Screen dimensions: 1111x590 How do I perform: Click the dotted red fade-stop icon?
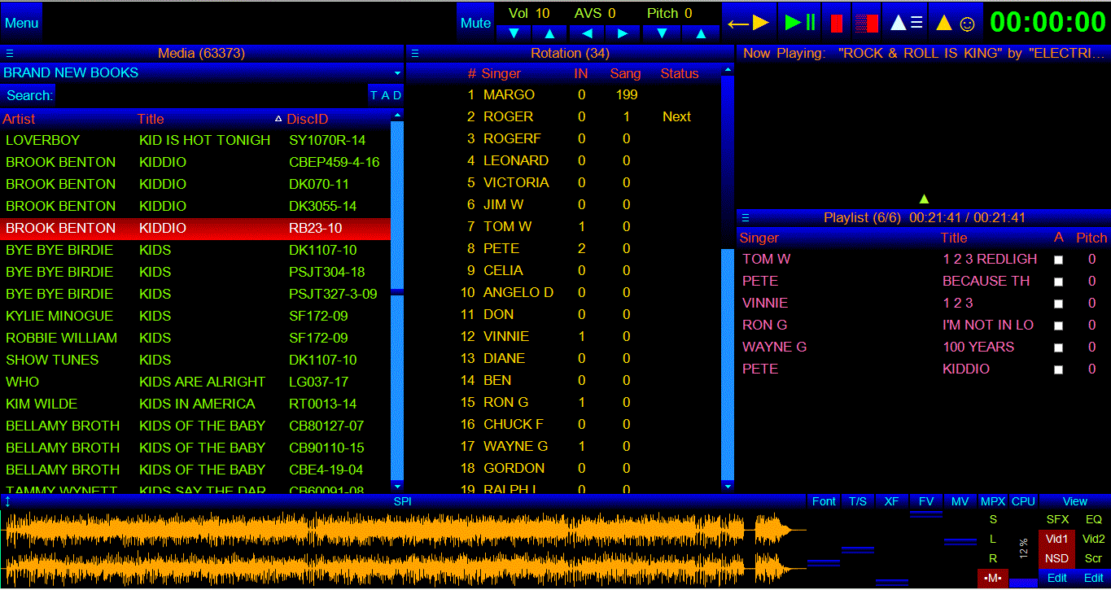pyautogui.click(x=867, y=23)
